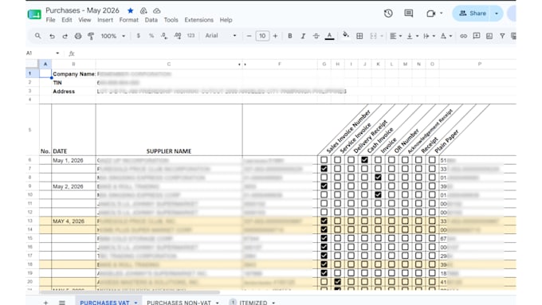Undo the last action

[x=52, y=36]
